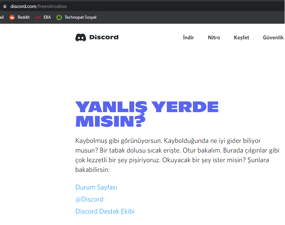Follow the Durum Sayfası link
Viewport: 285px width, 225px height.
click(96, 187)
